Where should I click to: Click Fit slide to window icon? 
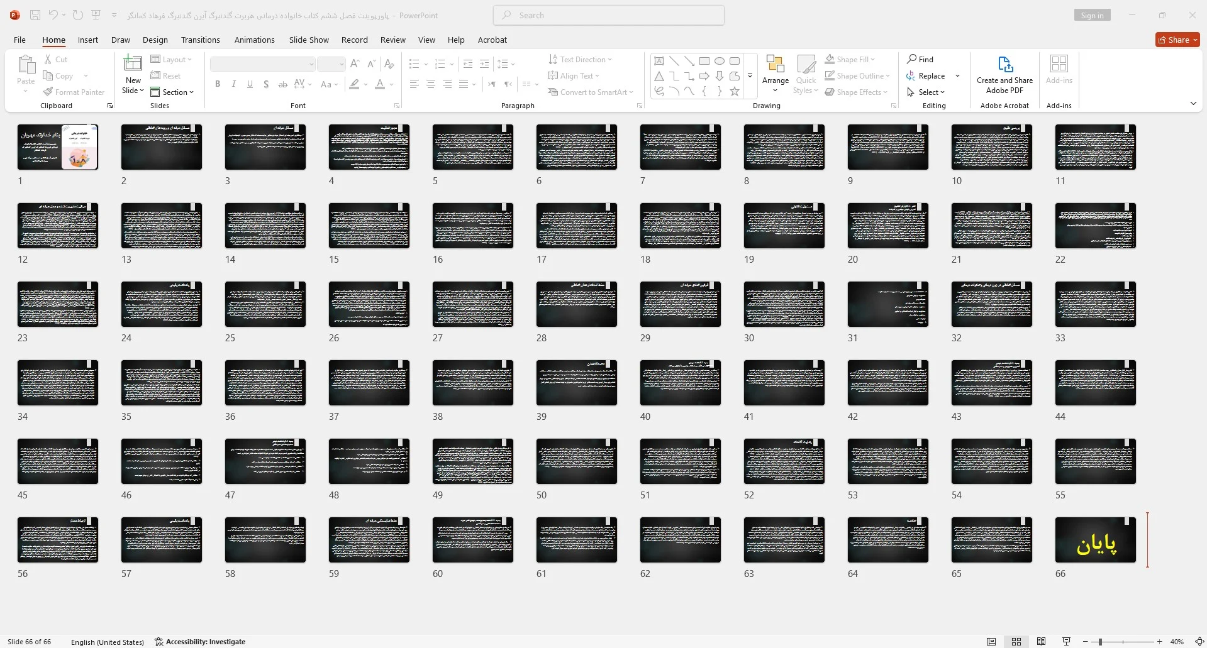coord(1199,642)
